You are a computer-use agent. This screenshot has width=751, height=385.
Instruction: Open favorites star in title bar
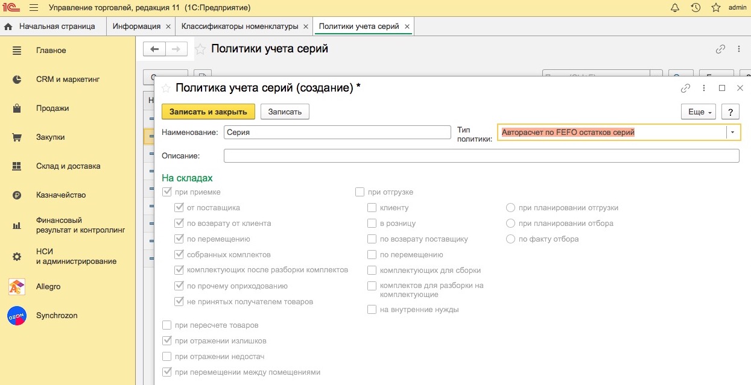(x=716, y=8)
